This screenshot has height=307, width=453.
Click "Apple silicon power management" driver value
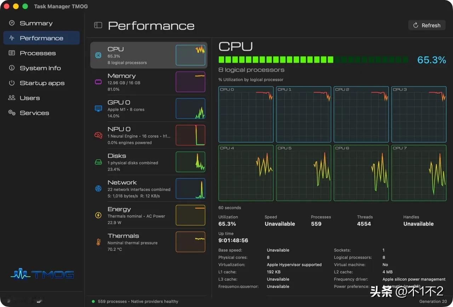pos(414,279)
